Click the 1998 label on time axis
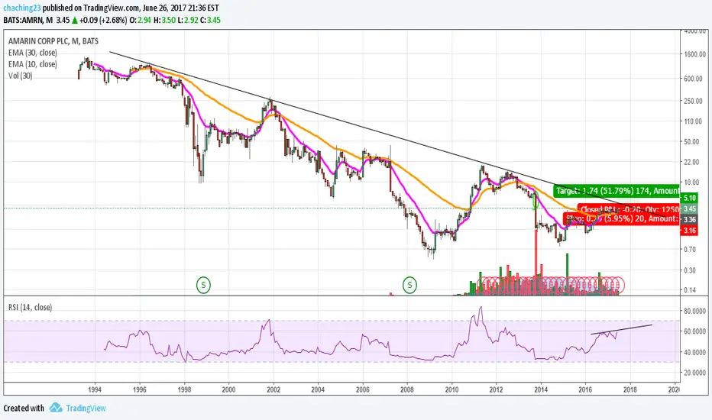This screenshot has height=420, width=712. (184, 389)
